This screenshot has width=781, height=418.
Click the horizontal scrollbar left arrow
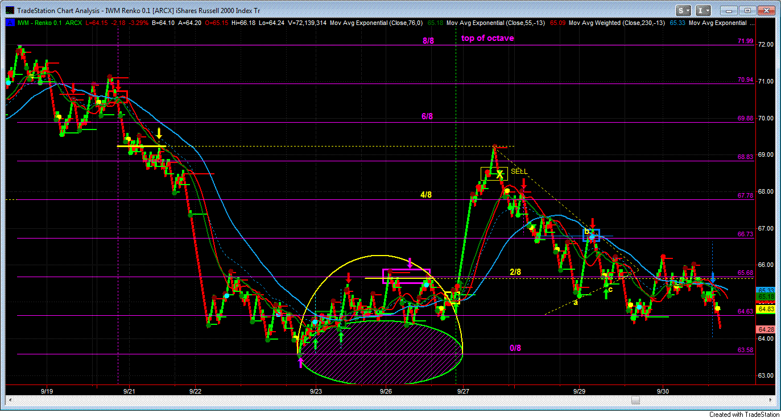10,401
